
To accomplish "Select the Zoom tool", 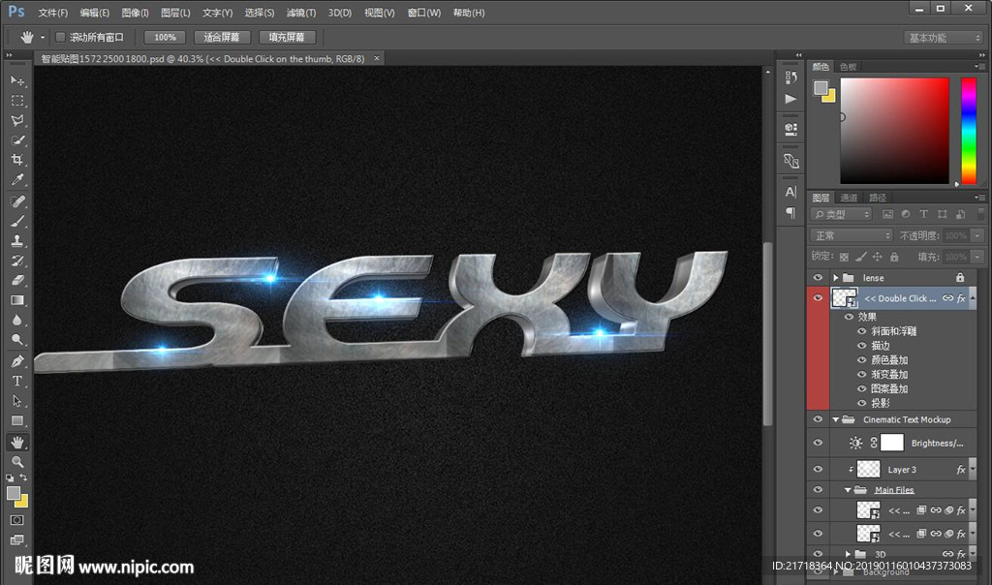I will [x=17, y=462].
